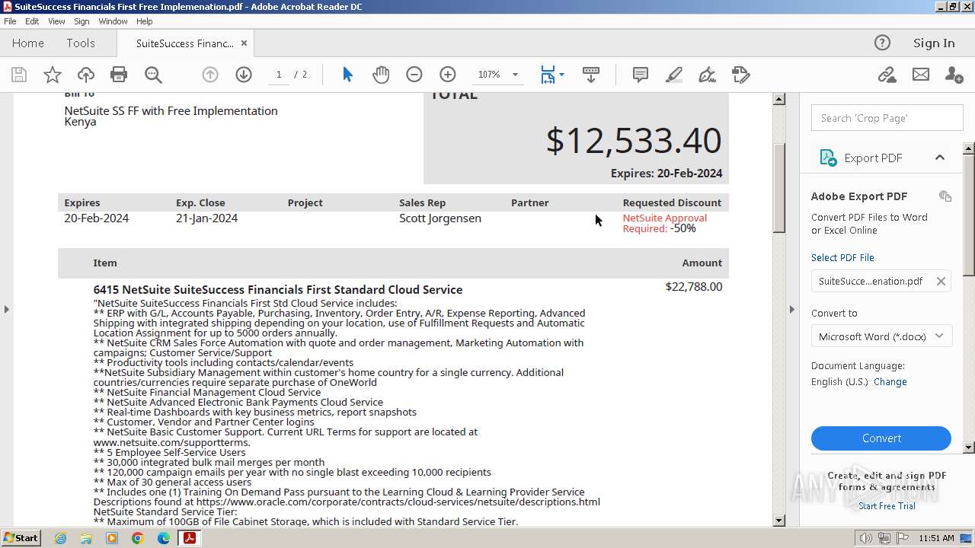This screenshot has width=975, height=548.
Task: Send file by email envelope icon
Action: [921, 75]
